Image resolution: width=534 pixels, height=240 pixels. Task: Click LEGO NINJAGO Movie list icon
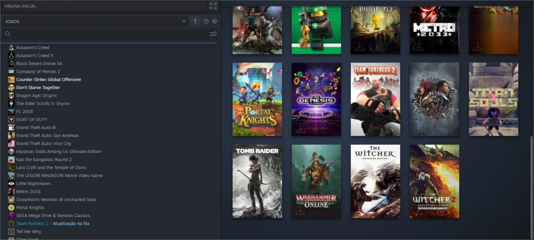click(11, 176)
